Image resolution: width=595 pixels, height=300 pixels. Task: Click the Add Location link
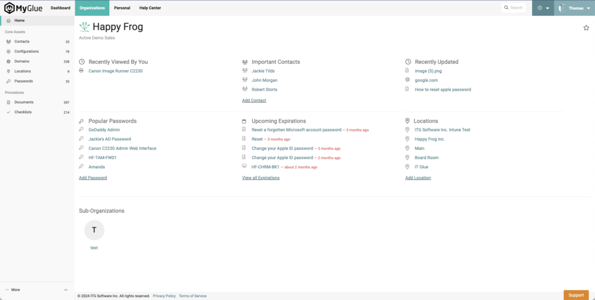pyautogui.click(x=418, y=178)
